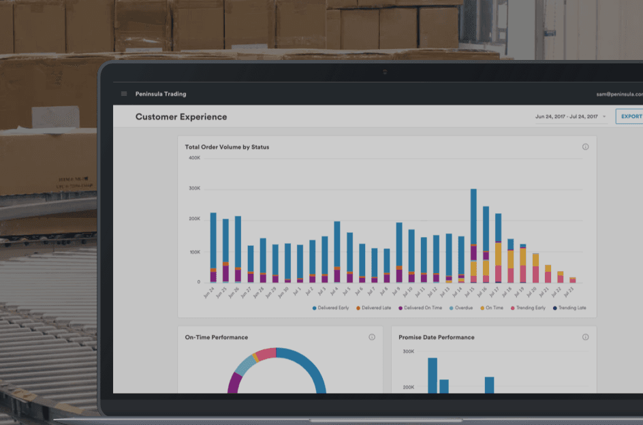Click the Delivered Late legend dot
Viewport: 643px width, 425px height.
(x=358, y=308)
